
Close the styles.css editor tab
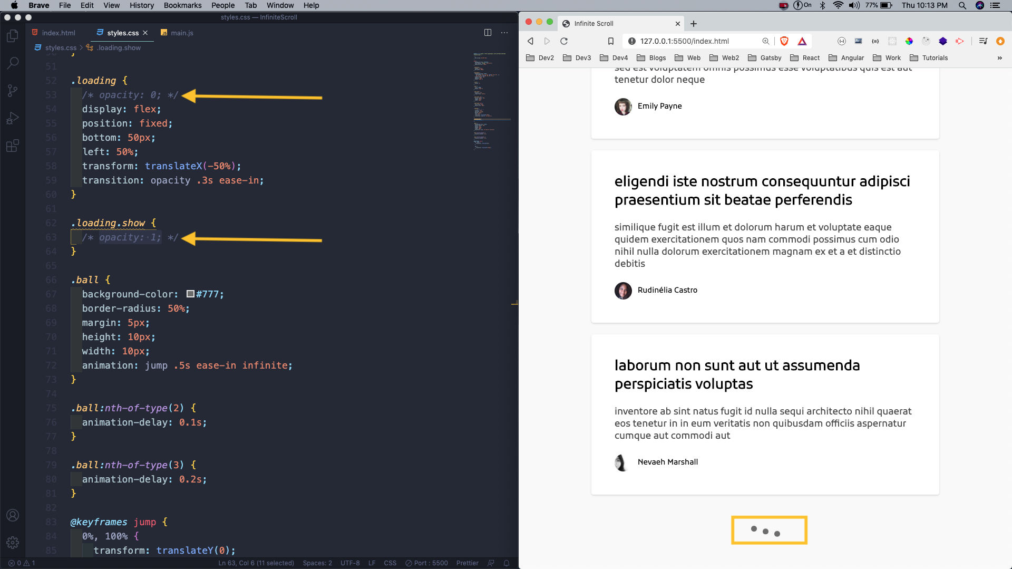coord(145,33)
